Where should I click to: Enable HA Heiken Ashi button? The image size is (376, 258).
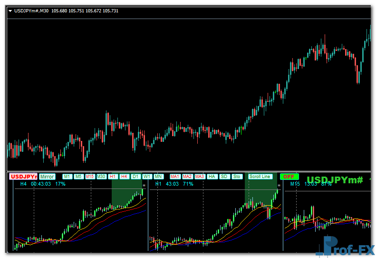pos(212,177)
